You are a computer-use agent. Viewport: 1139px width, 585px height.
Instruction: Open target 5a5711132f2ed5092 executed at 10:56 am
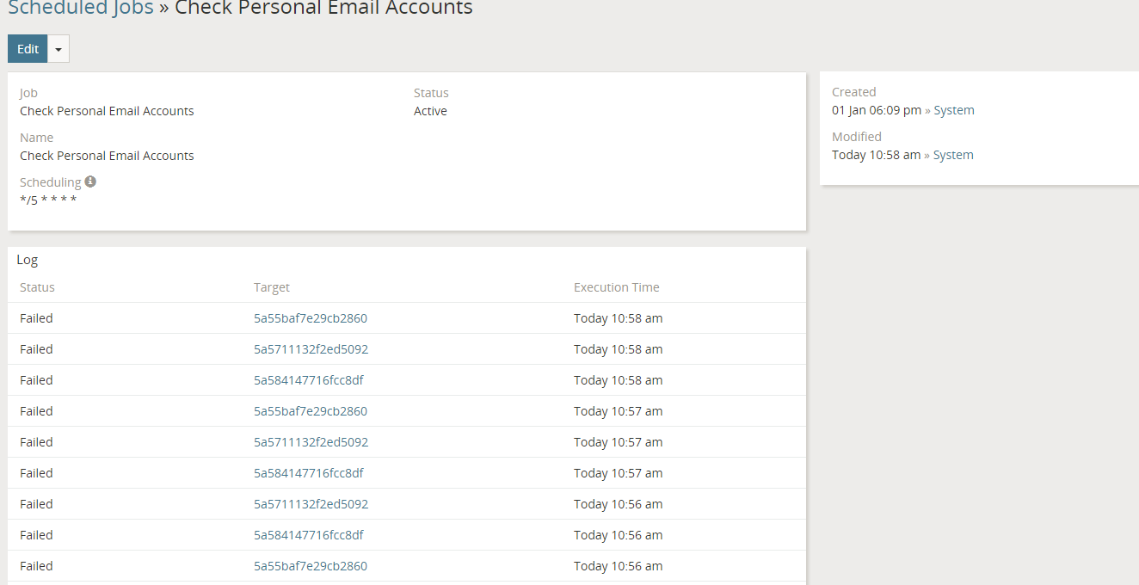(311, 504)
